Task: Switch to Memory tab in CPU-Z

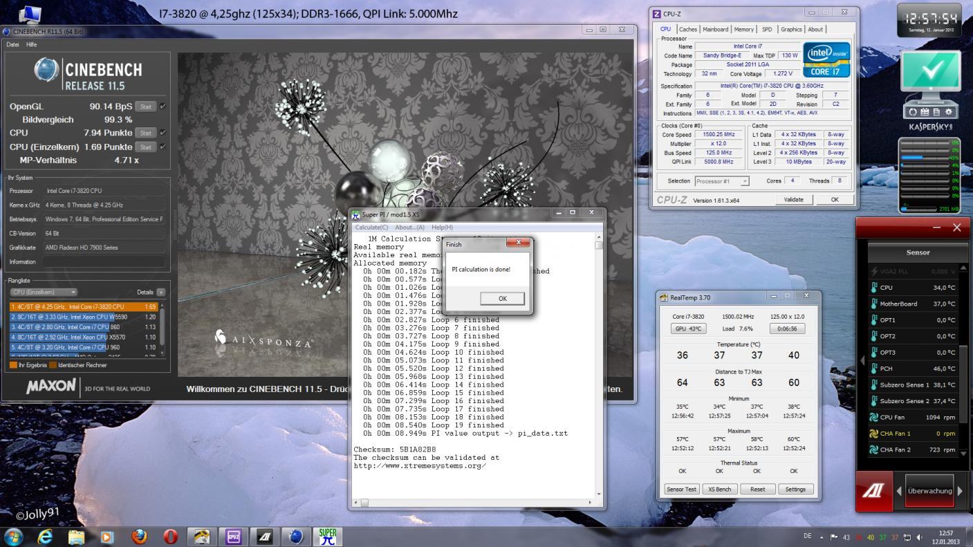Action: click(x=744, y=29)
